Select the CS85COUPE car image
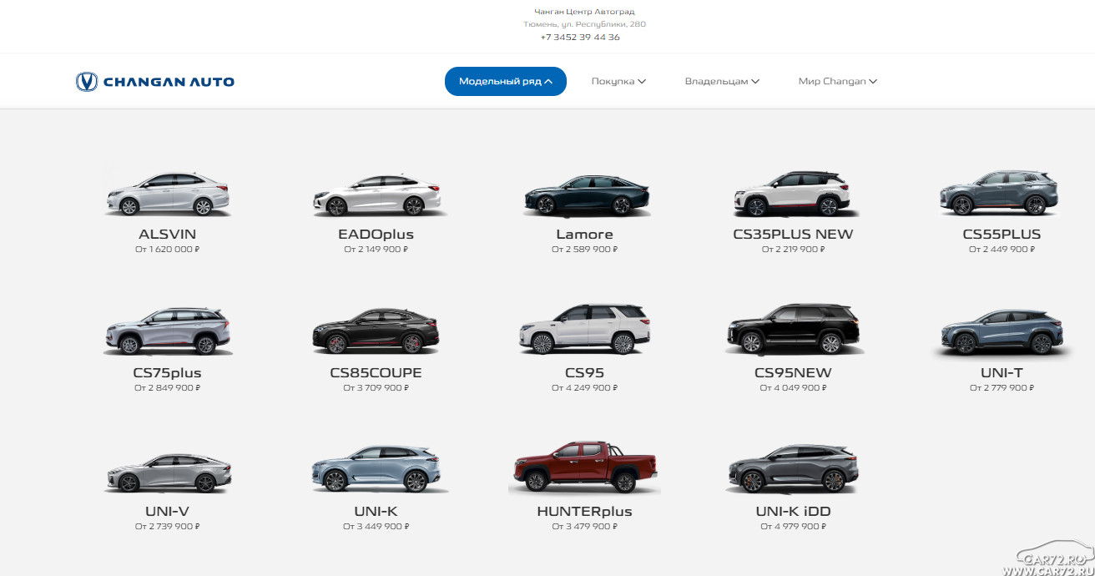 [x=376, y=331]
